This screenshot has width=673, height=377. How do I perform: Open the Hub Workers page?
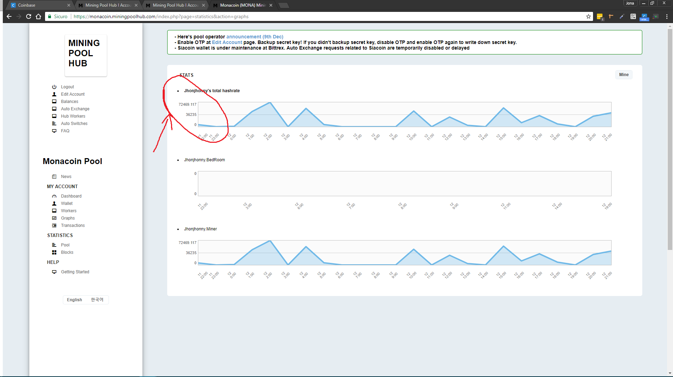(73, 116)
